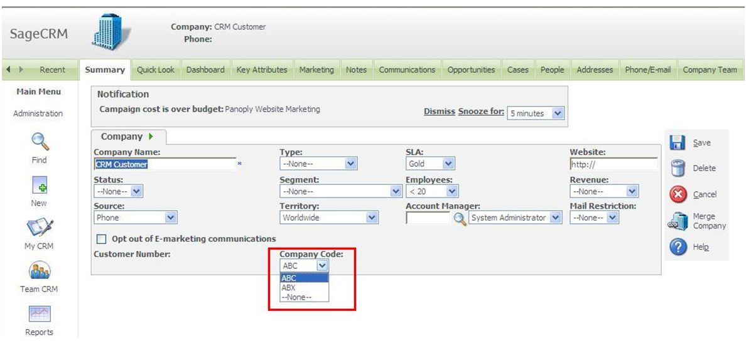Open Team CRM icon in sidebar
746x341 pixels.
click(x=39, y=271)
